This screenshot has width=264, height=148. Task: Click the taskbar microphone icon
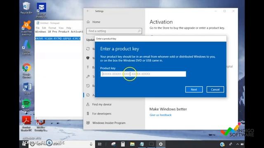coord(91,144)
